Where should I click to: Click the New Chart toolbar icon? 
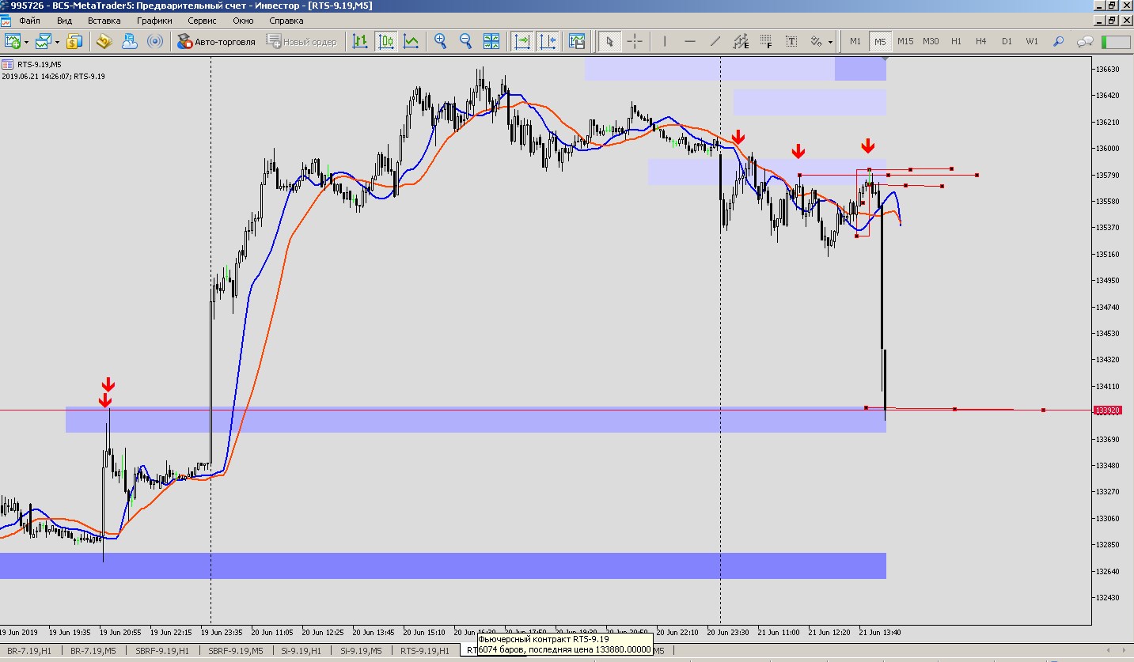13,41
